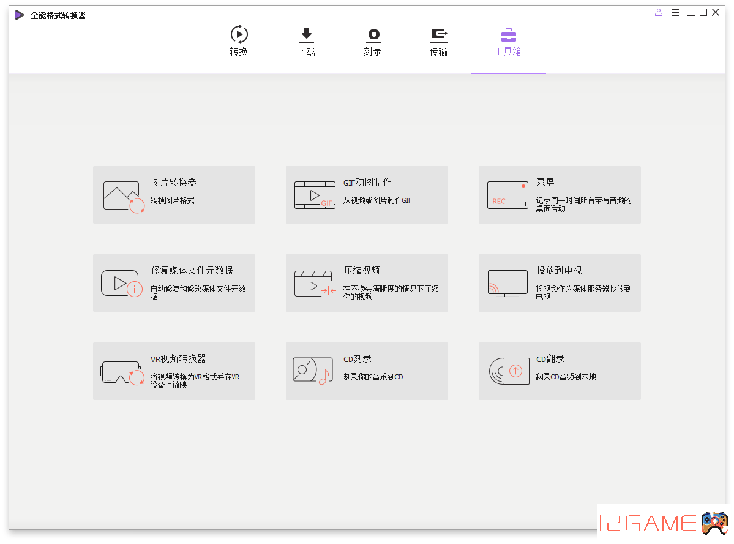Click the 全能格式转换器 window title

(59, 15)
